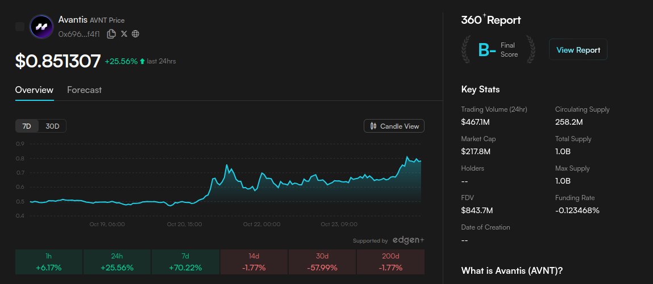Click the Oct 23, 09:00 axis label
653x284 pixels.
coord(339,224)
